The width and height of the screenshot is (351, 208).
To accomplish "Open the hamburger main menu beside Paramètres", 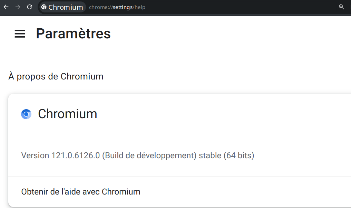I will [x=20, y=34].
